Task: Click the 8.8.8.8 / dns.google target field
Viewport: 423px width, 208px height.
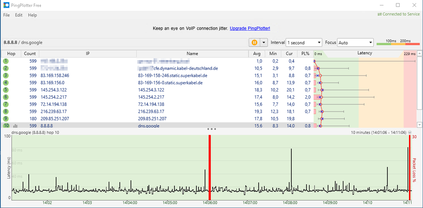Action: point(124,42)
